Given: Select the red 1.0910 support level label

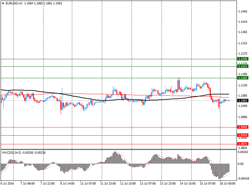Looking at the screenshot, I should pyautogui.click(x=243, y=135).
